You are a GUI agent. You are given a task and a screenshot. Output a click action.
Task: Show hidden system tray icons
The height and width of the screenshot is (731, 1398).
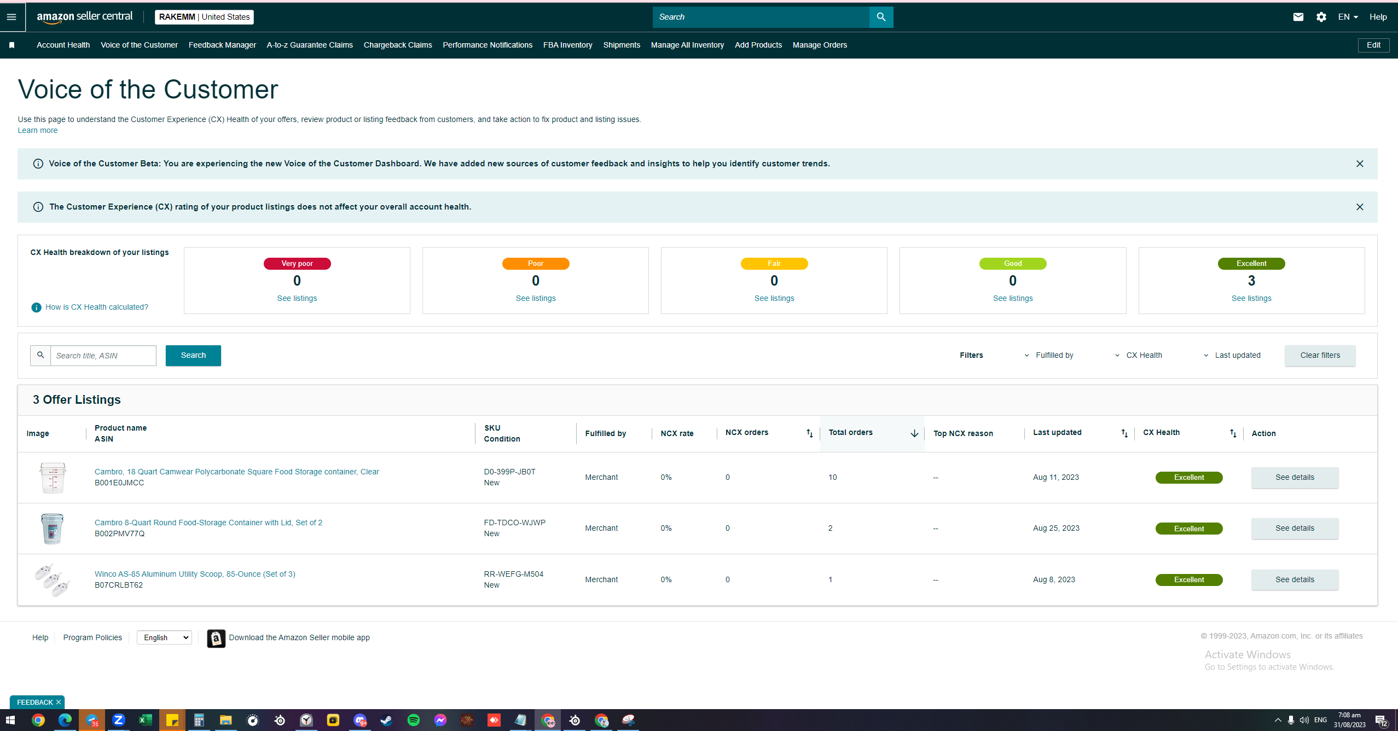click(1278, 720)
